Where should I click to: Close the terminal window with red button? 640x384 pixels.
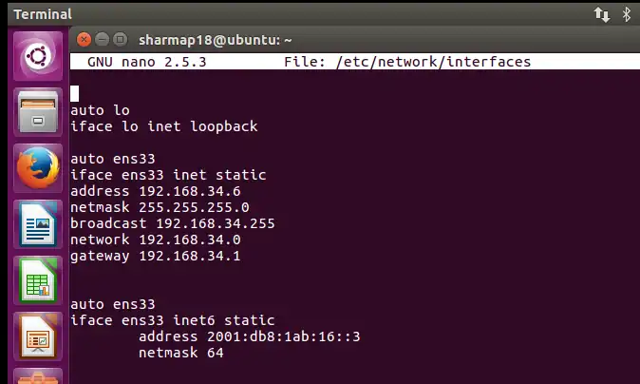click(85, 40)
